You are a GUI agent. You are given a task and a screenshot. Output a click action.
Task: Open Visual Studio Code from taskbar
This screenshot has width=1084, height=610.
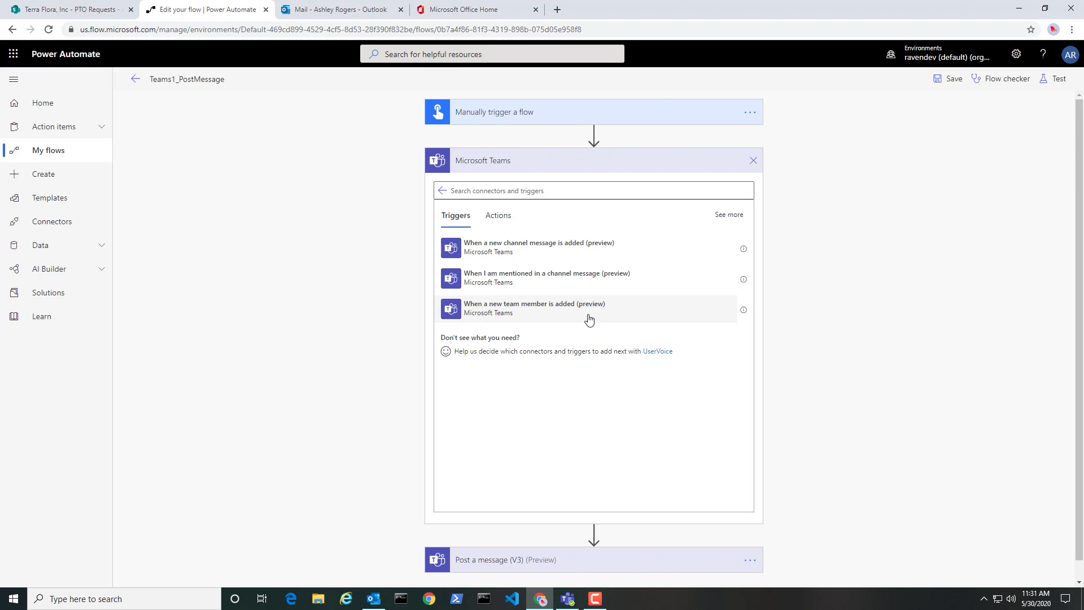[512, 599]
